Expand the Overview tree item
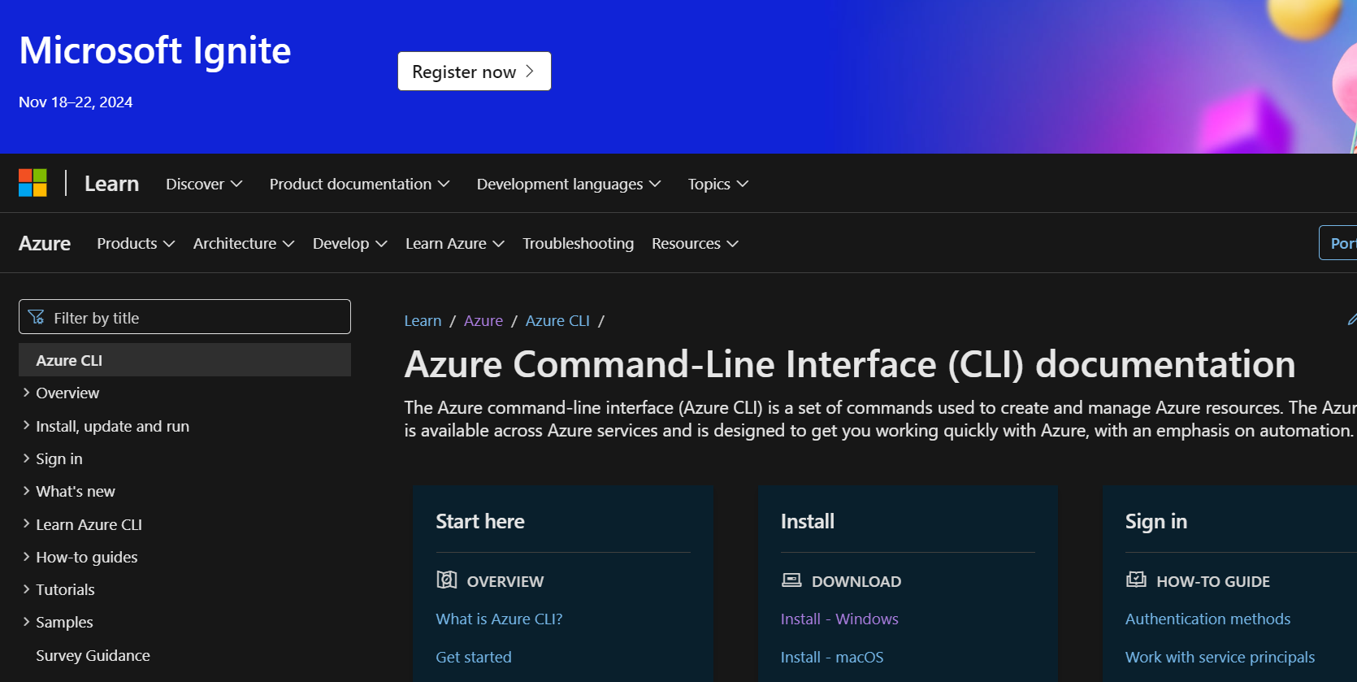Image resolution: width=1357 pixels, height=682 pixels. tap(61, 393)
